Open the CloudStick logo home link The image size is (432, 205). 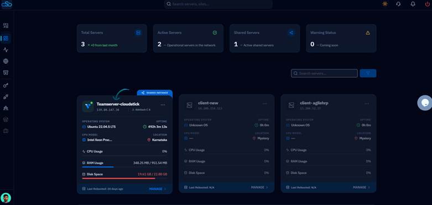tap(6, 4)
